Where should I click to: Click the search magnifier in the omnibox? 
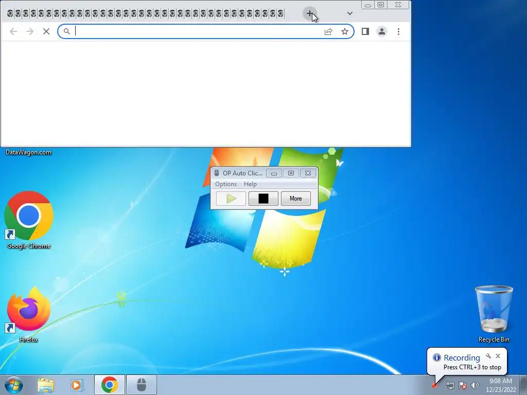(x=67, y=31)
